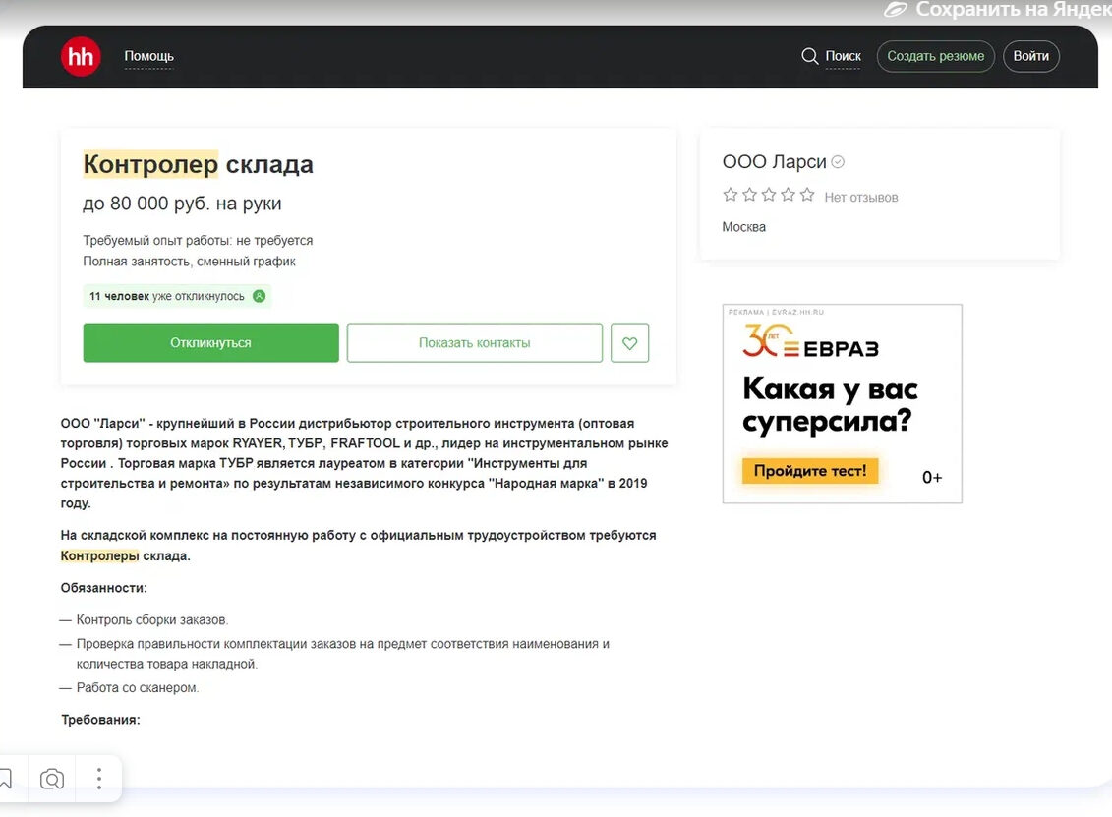The image size is (1112, 817).
Task: Click Работа со сканером list item
Action: pyautogui.click(x=138, y=688)
